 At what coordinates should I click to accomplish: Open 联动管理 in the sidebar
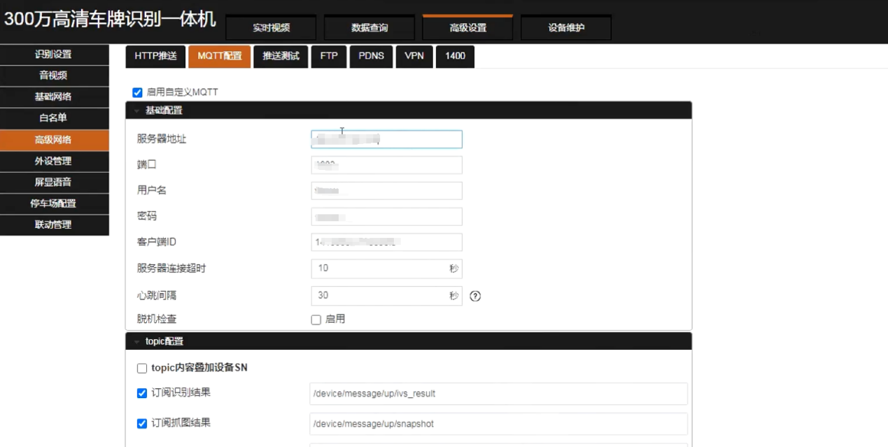[x=54, y=225]
